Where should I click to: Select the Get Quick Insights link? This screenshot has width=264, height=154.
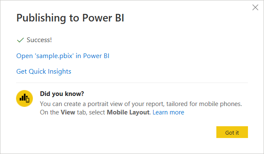tap(44, 72)
